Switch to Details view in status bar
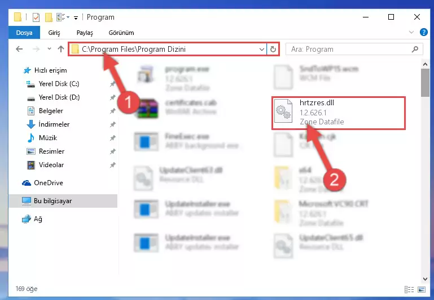The height and width of the screenshot is (300, 434). point(409,289)
